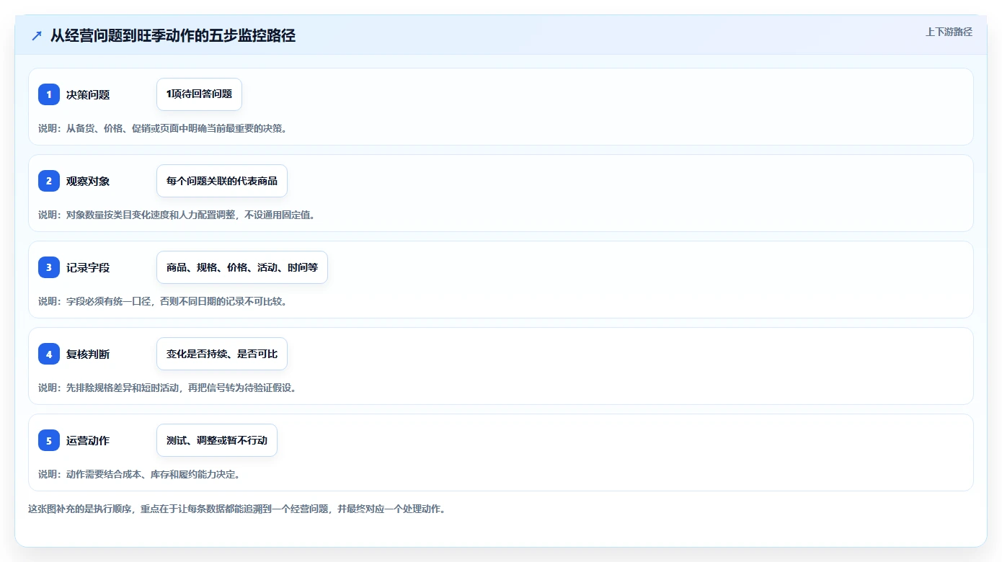1002x562 pixels.
Task: Click the 决策问题 step label
Action: pyautogui.click(x=88, y=94)
